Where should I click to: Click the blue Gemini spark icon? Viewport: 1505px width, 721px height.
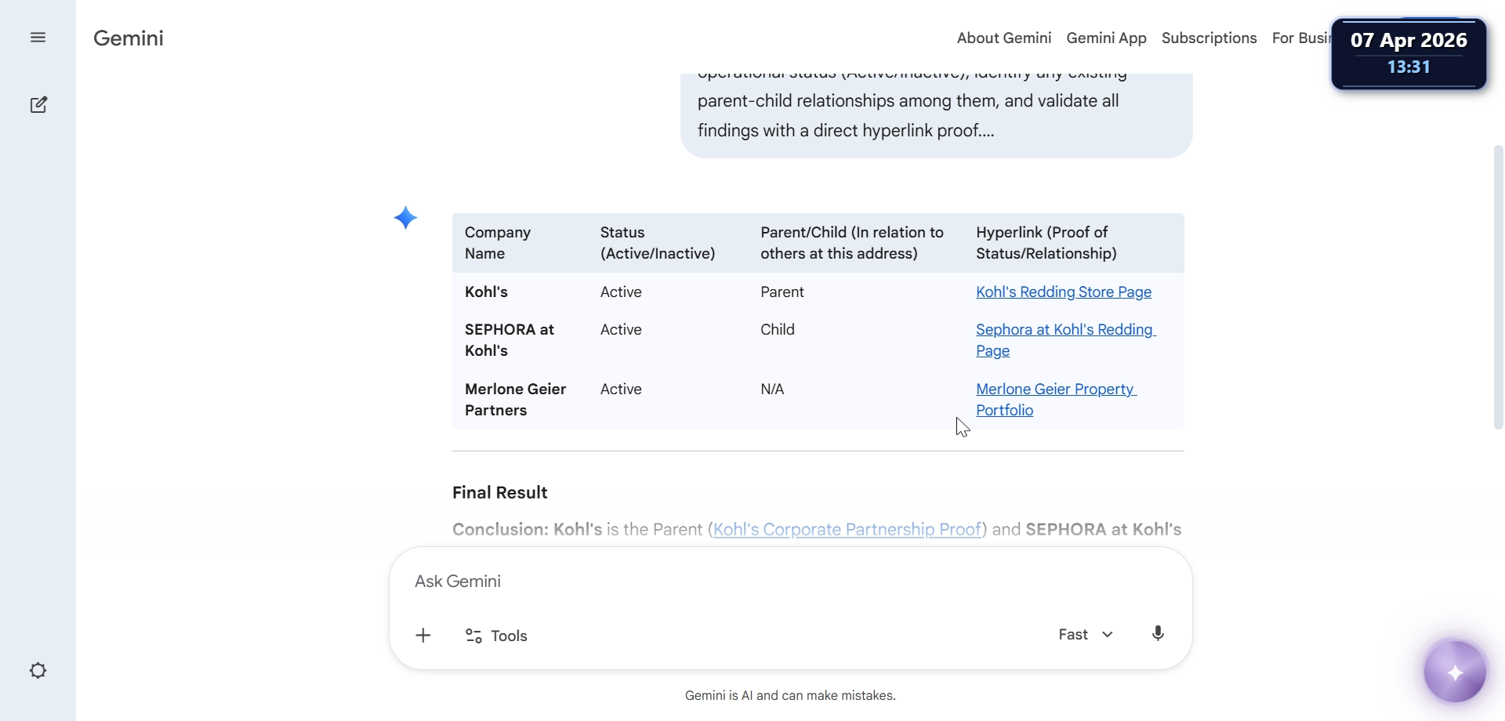405,218
